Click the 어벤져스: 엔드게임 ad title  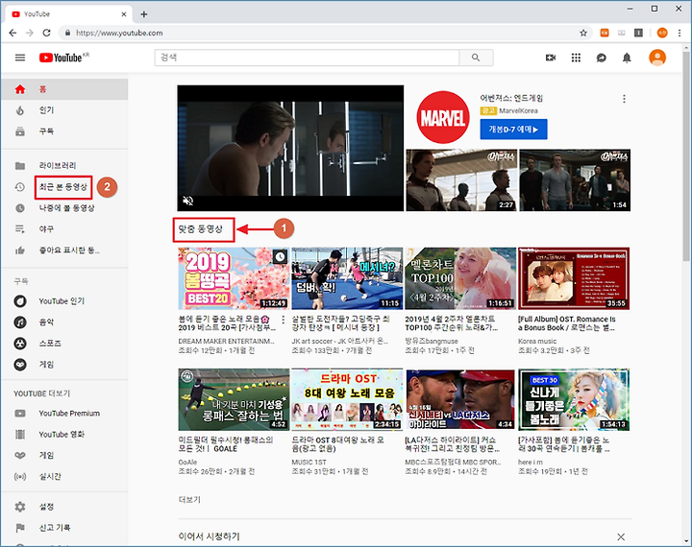tap(511, 98)
